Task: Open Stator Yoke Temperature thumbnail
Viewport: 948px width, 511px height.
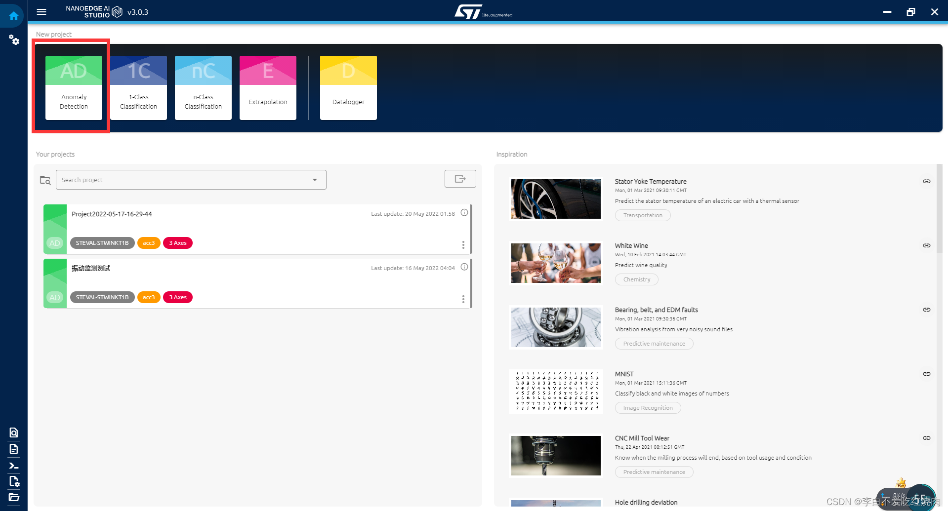Action: (556, 199)
